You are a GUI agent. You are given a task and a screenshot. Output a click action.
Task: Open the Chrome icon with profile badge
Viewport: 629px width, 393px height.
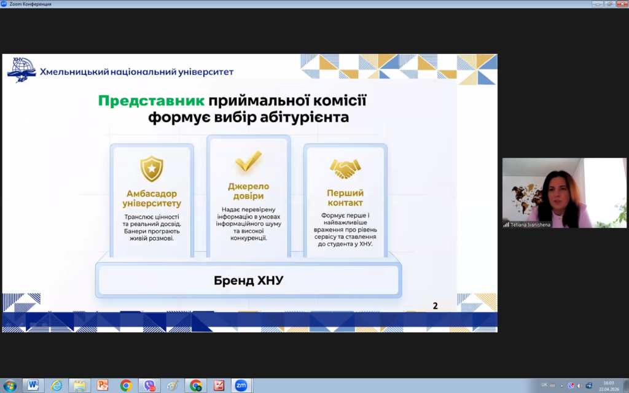pos(195,386)
